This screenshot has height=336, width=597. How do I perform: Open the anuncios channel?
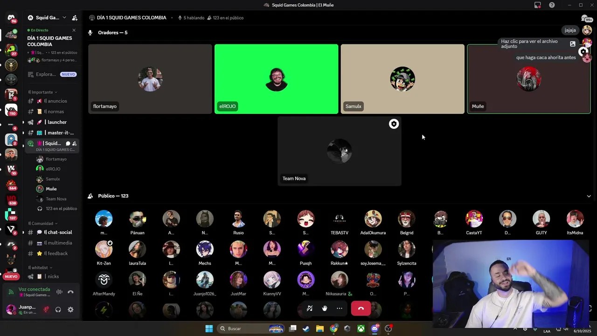(x=52, y=101)
